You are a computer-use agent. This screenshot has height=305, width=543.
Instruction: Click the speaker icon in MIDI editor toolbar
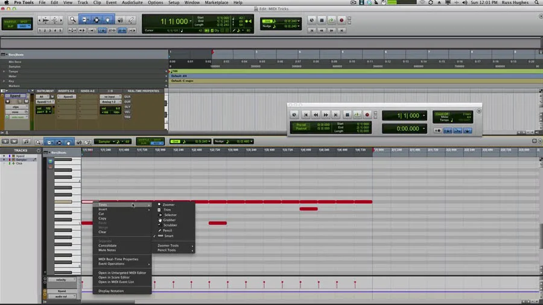pyautogui.click(x=79, y=142)
